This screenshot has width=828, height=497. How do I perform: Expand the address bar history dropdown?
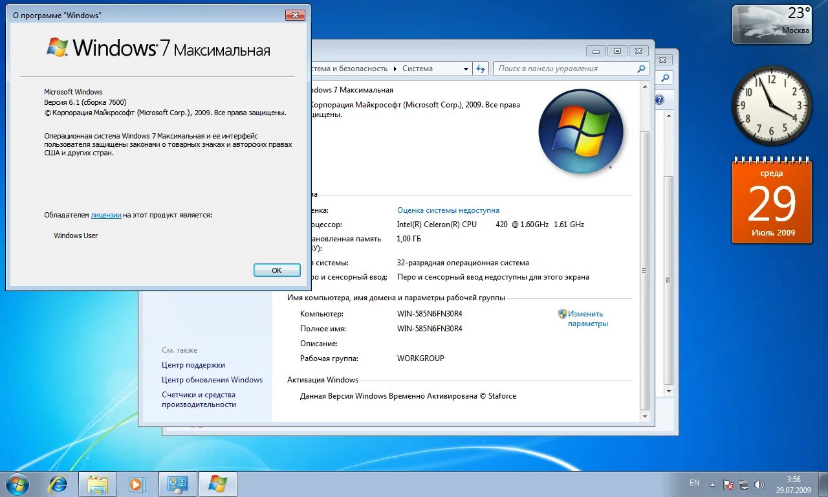click(x=466, y=69)
